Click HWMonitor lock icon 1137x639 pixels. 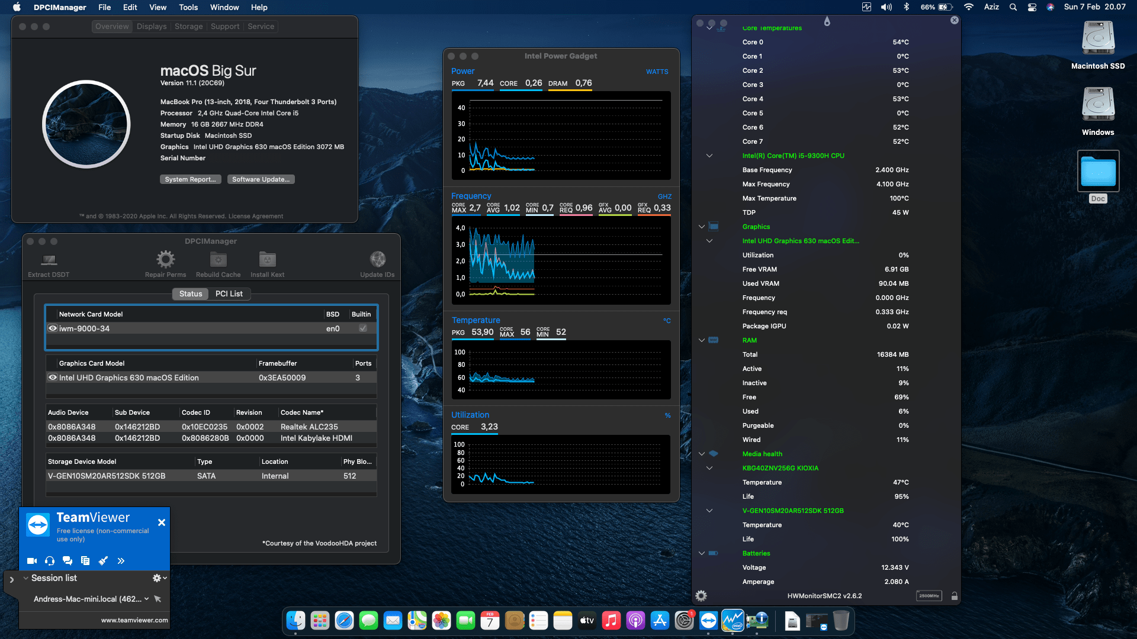pos(955,596)
